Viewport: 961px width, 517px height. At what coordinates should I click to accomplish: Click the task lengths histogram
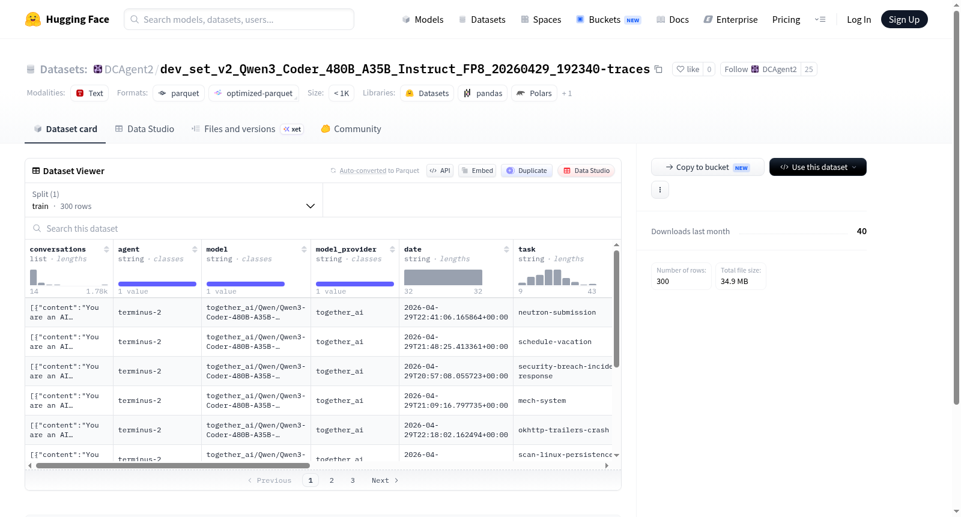pyautogui.click(x=557, y=277)
